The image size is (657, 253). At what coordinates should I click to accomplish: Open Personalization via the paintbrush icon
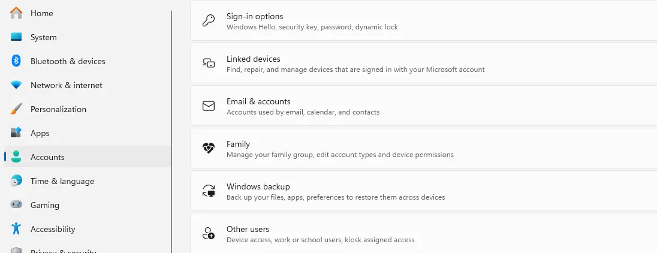(16, 109)
